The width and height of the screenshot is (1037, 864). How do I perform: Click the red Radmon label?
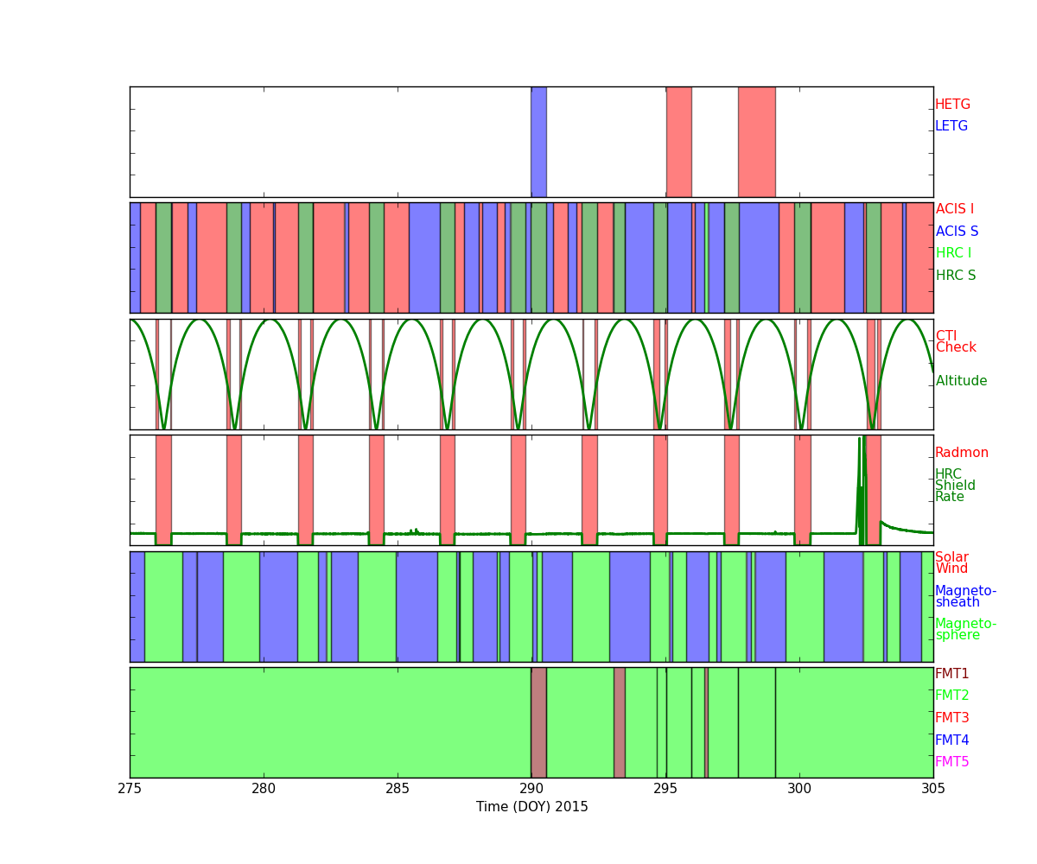point(961,453)
